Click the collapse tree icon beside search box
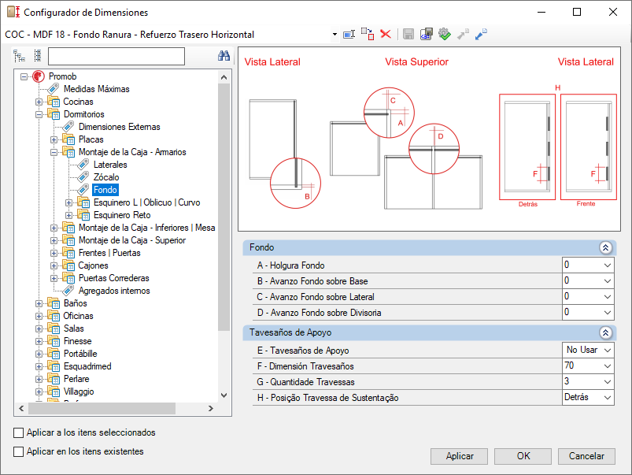Viewport: 632px width, 475px height. point(38,56)
